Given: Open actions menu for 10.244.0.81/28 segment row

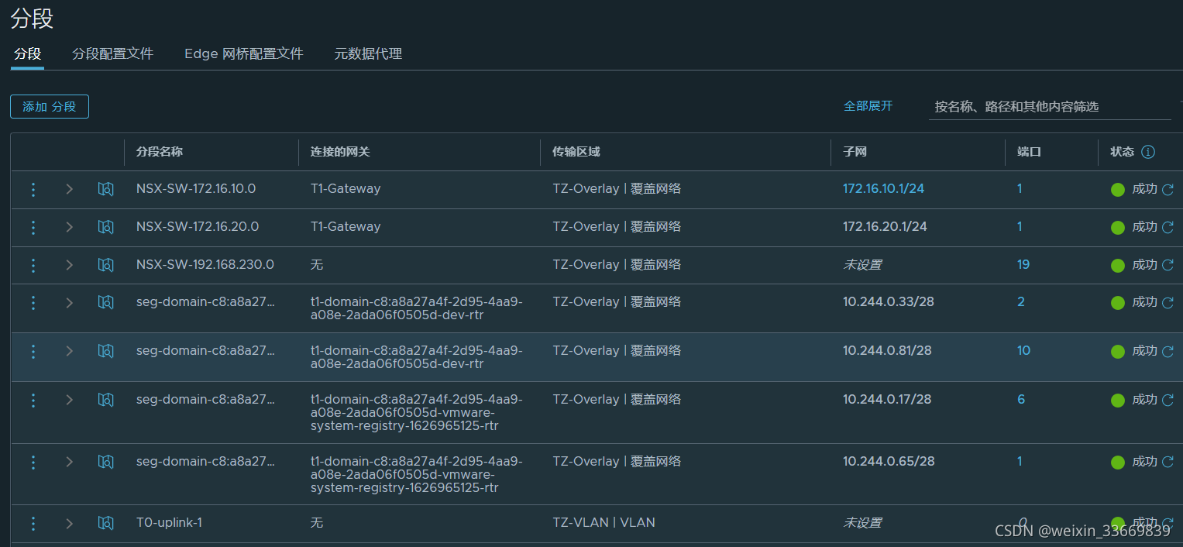Looking at the screenshot, I should (x=33, y=352).
